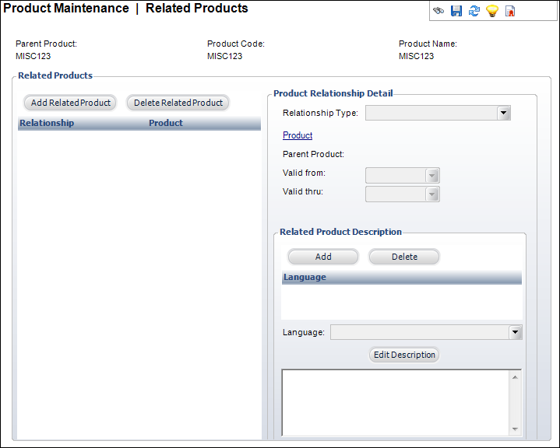Click description scrollbar down arrow
The width and height of the screenshot is (560, 448).
click(515, 429)
